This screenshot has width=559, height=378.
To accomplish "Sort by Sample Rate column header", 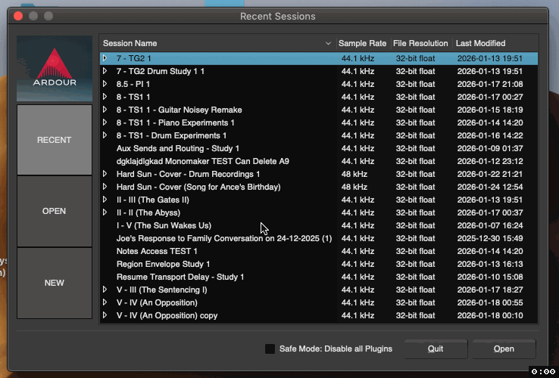I will point(362,43).
